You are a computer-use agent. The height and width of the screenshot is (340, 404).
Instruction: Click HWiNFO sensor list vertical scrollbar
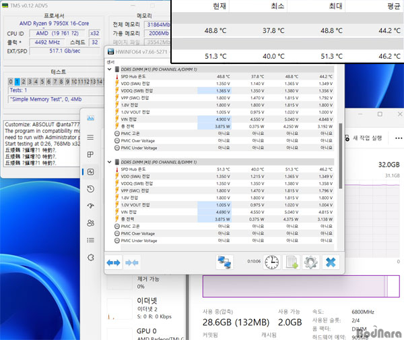pos(340,156)
